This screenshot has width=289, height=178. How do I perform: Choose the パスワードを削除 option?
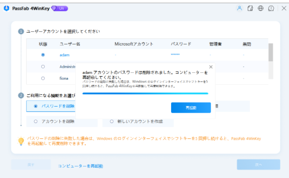(x=51, y=106)
